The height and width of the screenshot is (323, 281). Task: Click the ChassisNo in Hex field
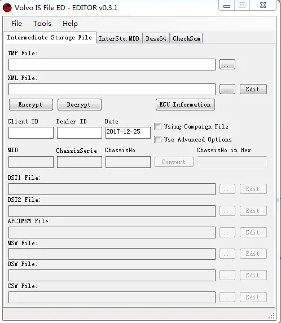coord(232,162)
